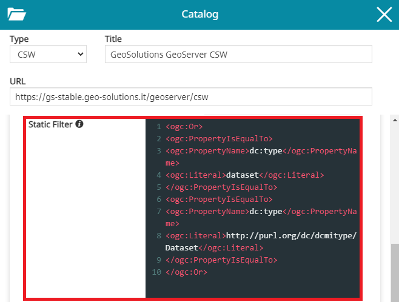Viewport: 399px width, 302px height.
Task: Click the Catalog header title
Action: [200, 15]
